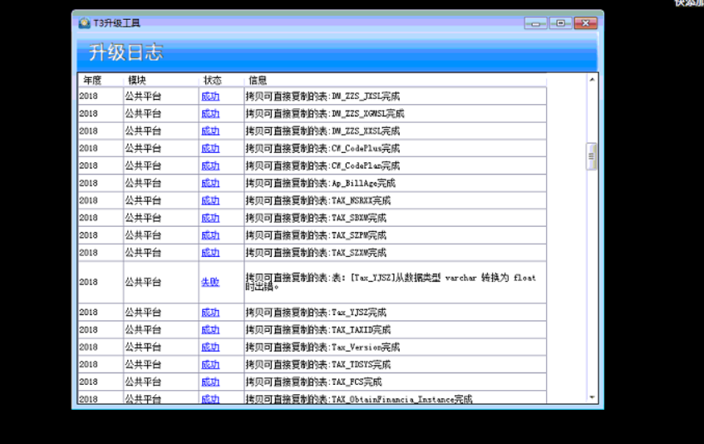
Task: Select message text TAX_NSRXX完成
Action: [x=361, y=200]
